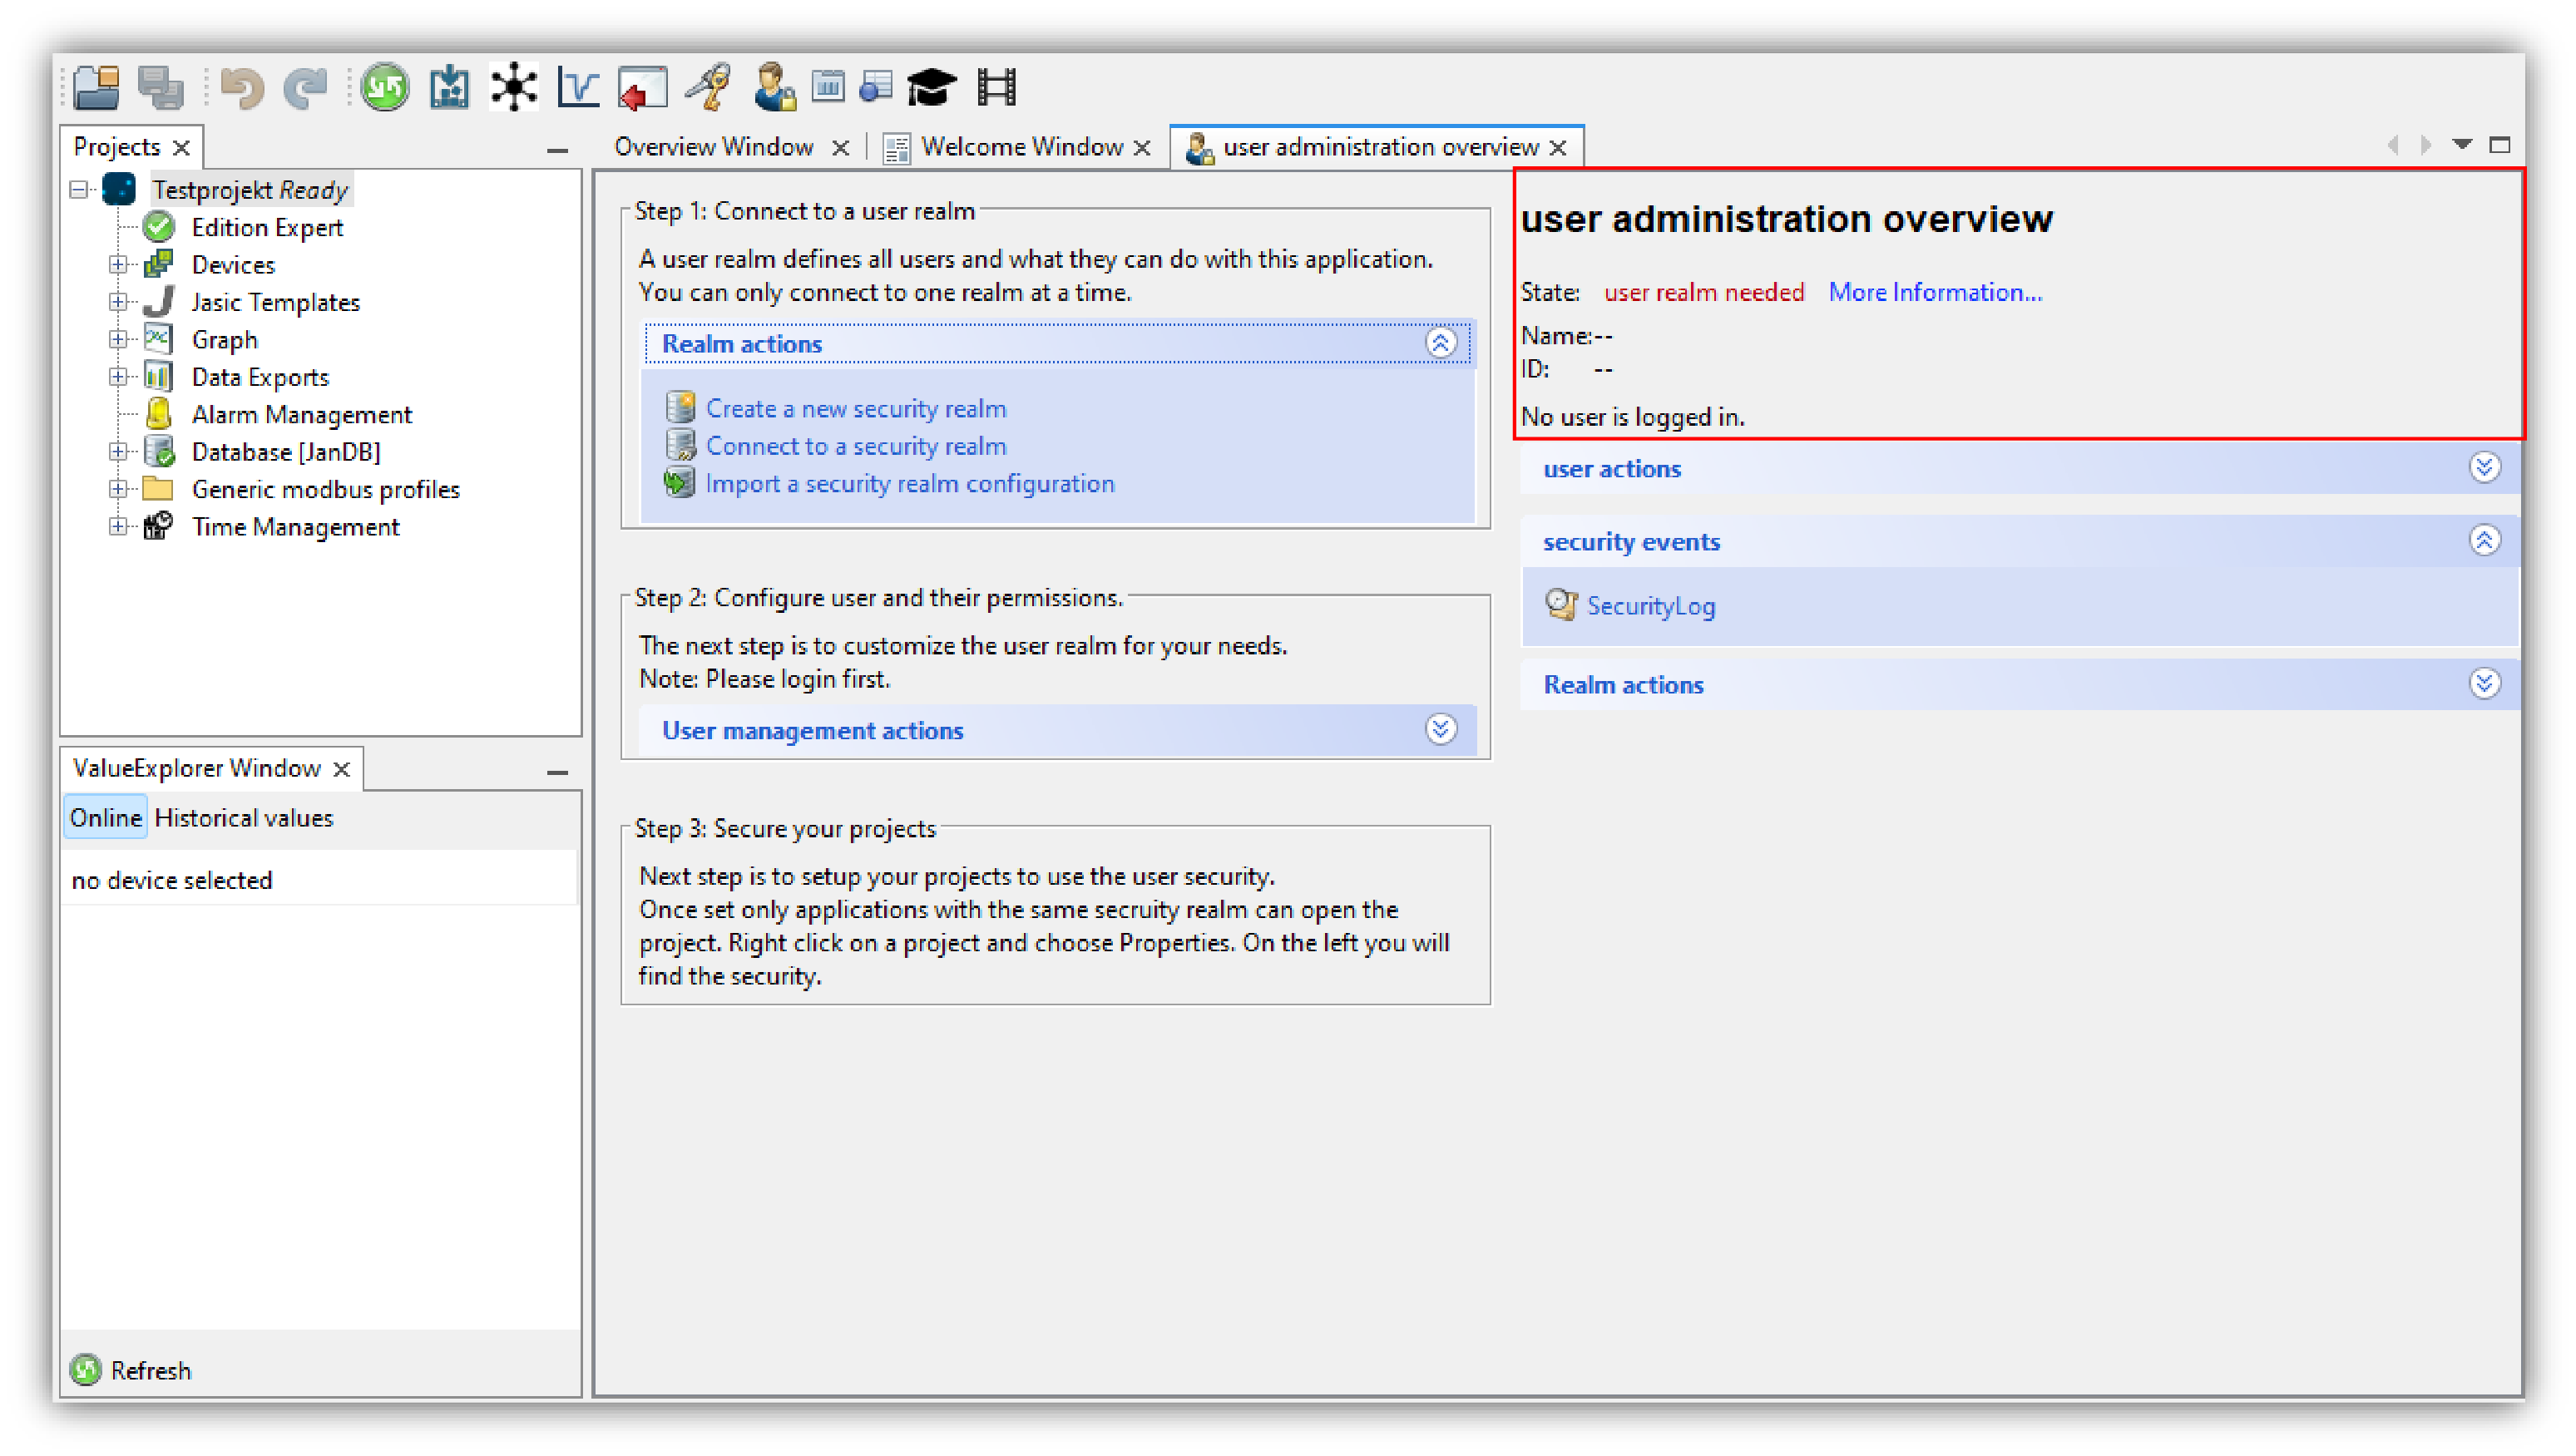Open the Overview Window tab
Viewport: 2576px width, 1456px height.
[714, 146]
